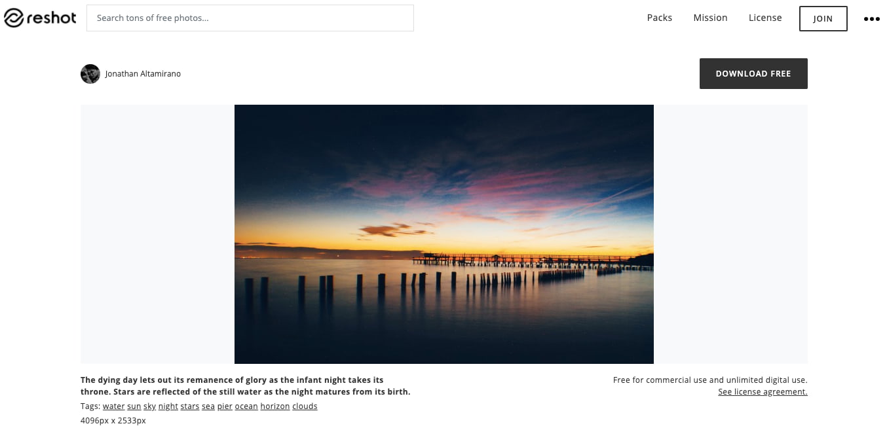Screen dimensions: 887x428
Task: Select the clouds tag
Action: click(x=305, y=406)
